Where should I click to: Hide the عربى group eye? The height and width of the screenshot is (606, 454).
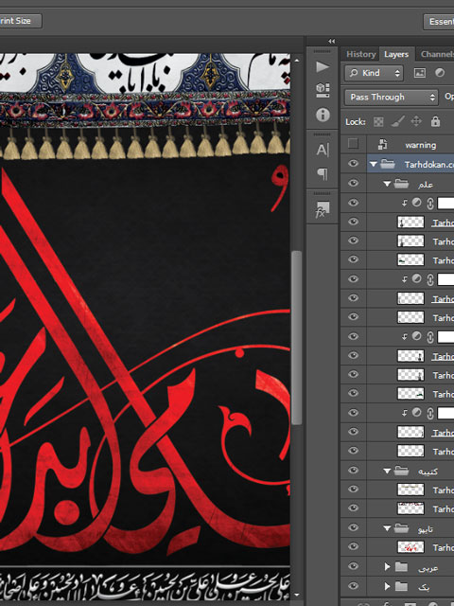[x=353, y=566]
